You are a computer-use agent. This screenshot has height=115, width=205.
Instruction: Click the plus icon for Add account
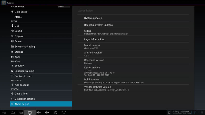pyautogui.click(x=12, y=85)
